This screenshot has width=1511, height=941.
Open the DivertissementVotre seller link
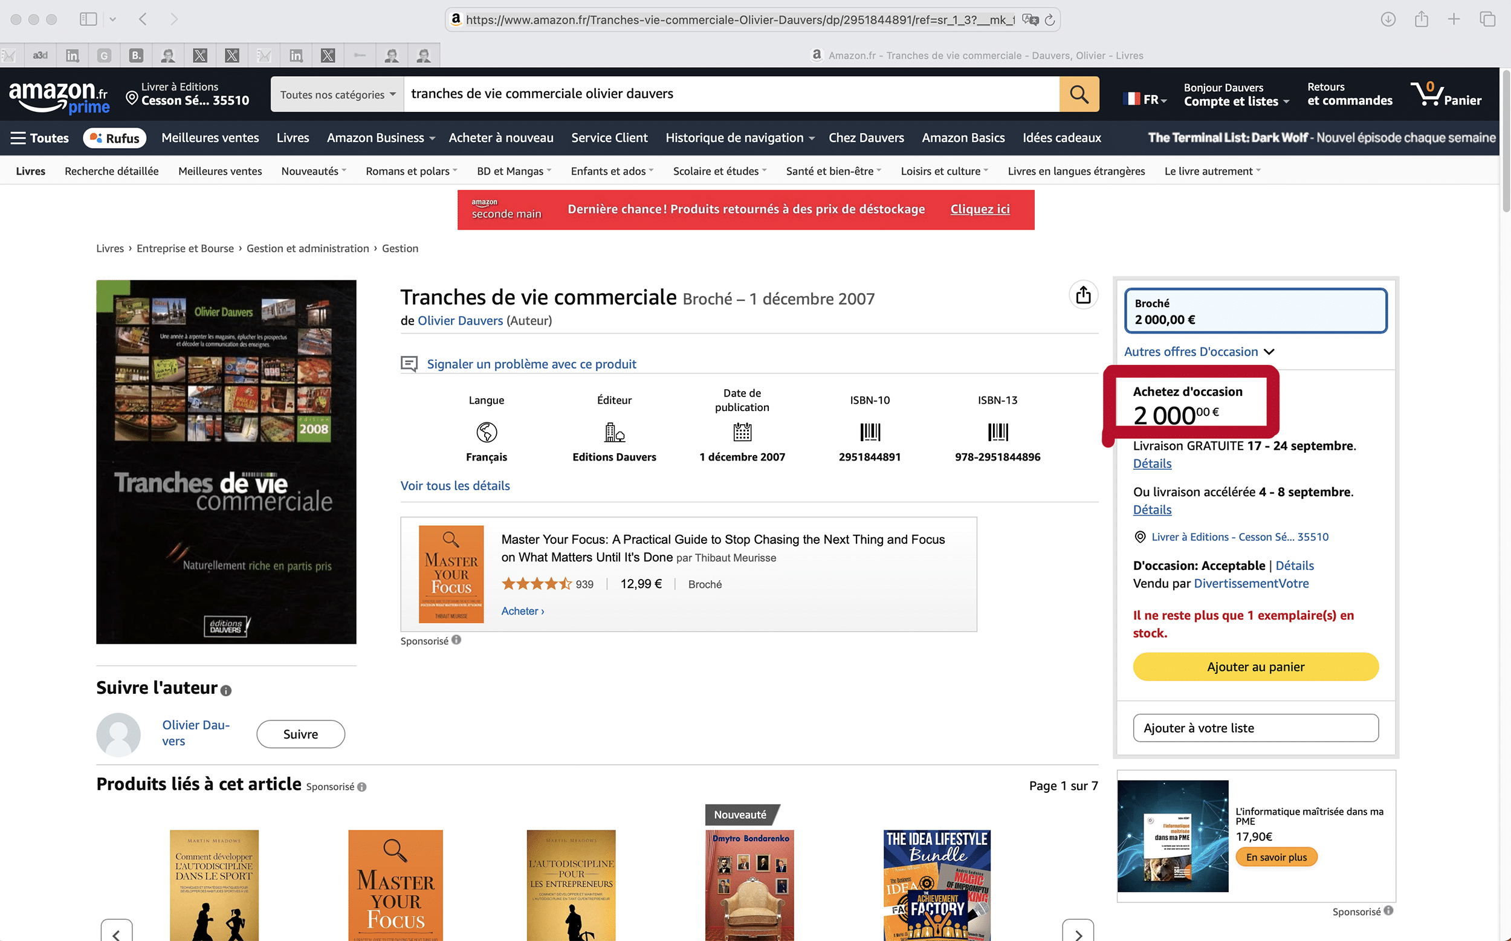[x=1251, y=584]
